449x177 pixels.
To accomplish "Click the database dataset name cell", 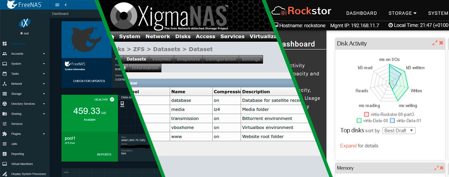I will pos(191,100).
